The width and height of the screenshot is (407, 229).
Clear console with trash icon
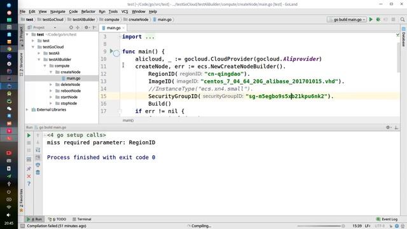38,172
